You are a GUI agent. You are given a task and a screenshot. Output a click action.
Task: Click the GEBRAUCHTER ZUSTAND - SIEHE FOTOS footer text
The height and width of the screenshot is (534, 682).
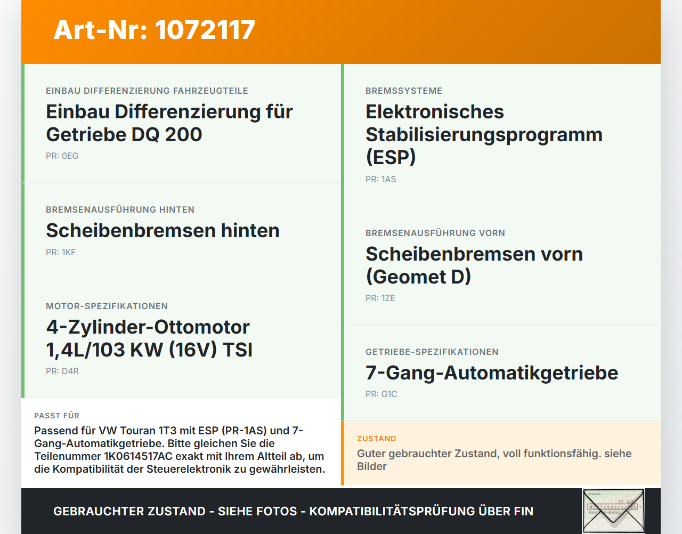click(x=293, y=511)
